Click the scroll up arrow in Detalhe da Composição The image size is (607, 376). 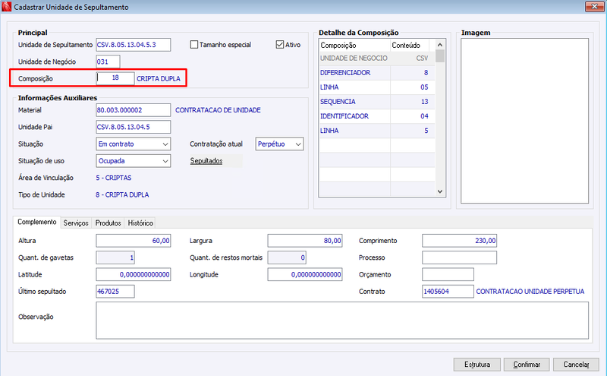[x=440, y=45]
